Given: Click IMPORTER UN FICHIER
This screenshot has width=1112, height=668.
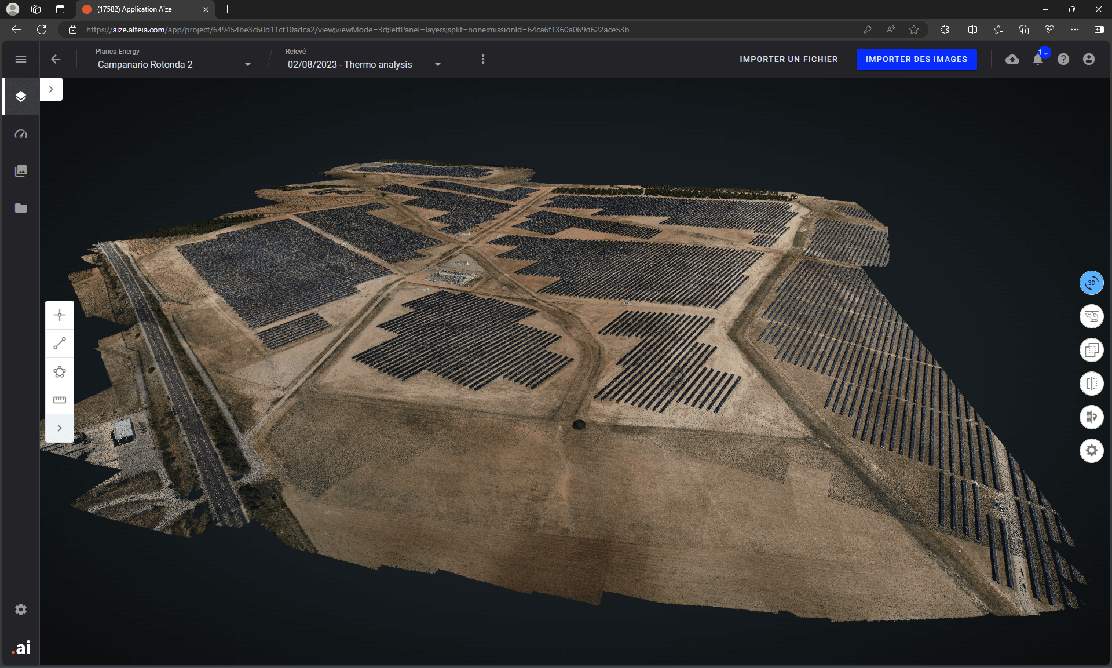Looking at the screenshot, I should [788, 59].
